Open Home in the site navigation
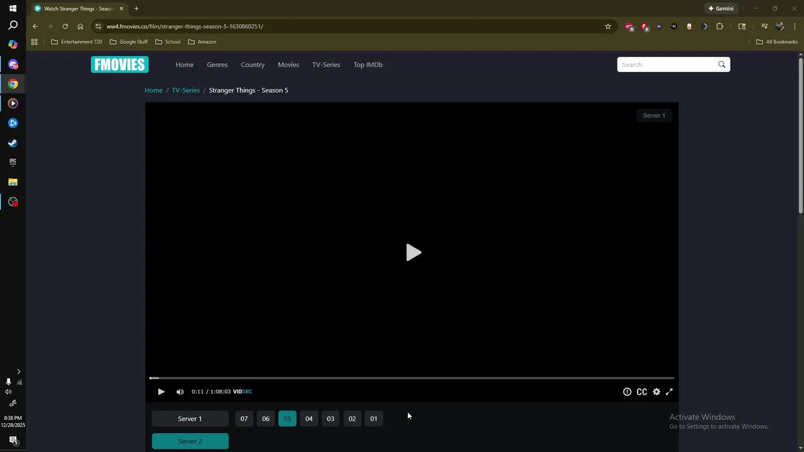This screenshot has height=452, width=804. (x=185, y=65)
